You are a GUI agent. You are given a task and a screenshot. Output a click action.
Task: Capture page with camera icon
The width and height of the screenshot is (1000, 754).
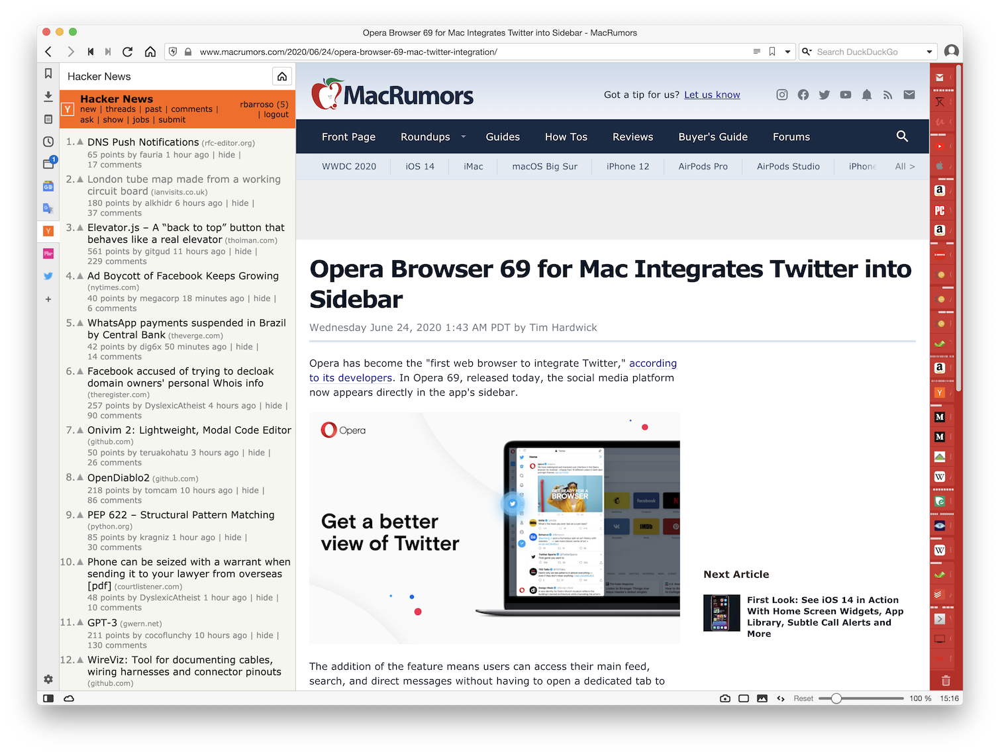tap(725, 698)
